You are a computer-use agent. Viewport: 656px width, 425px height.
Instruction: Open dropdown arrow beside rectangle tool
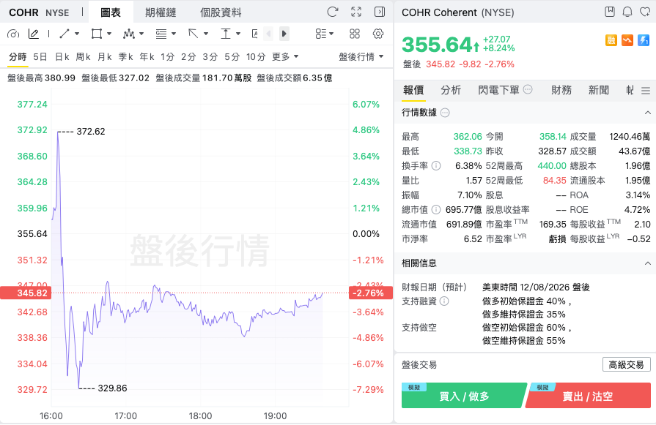tap(109, 34)
